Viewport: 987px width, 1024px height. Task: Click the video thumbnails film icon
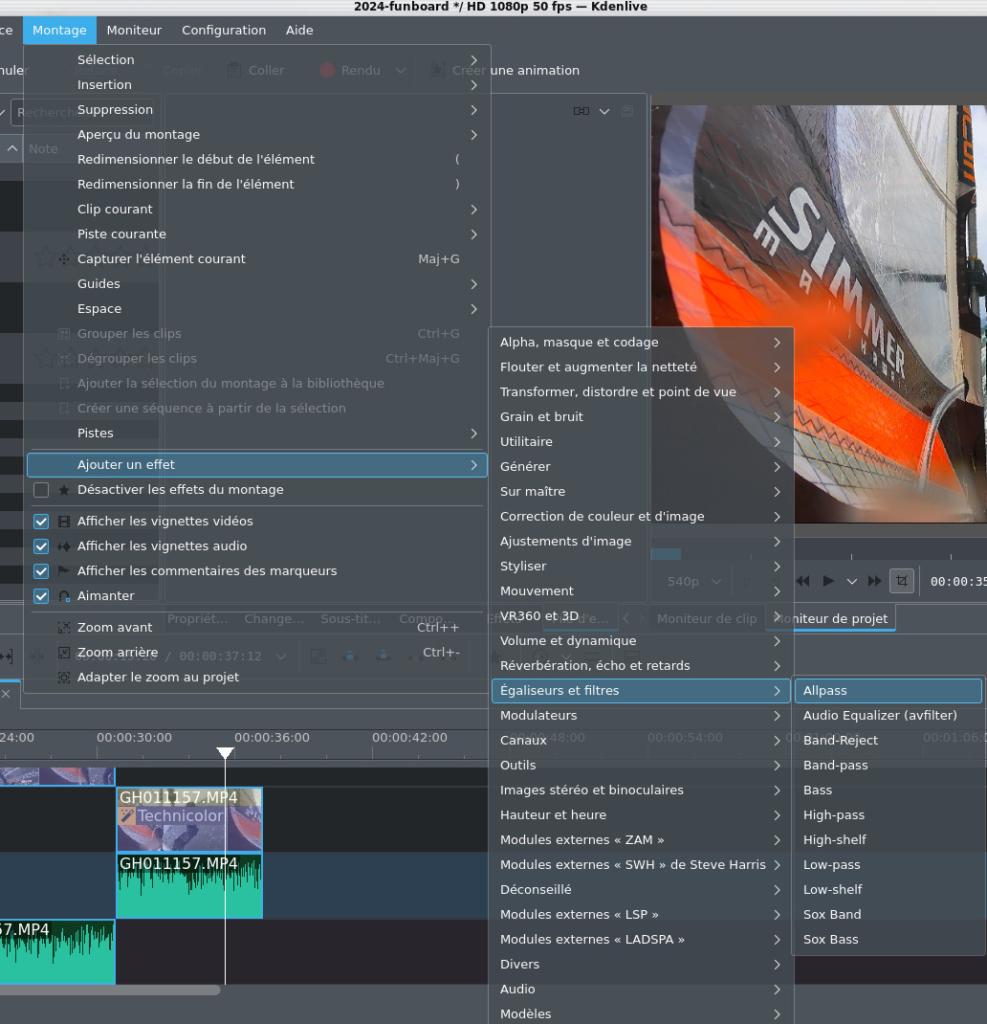click(x=64, y=522)
